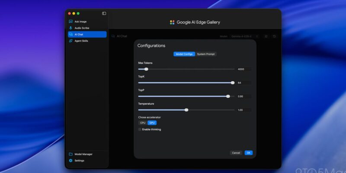Image resolution: width=346 pixels, height=173 pixels.
Task: Click the TopP label text
Action: click(x=141, y=90)
